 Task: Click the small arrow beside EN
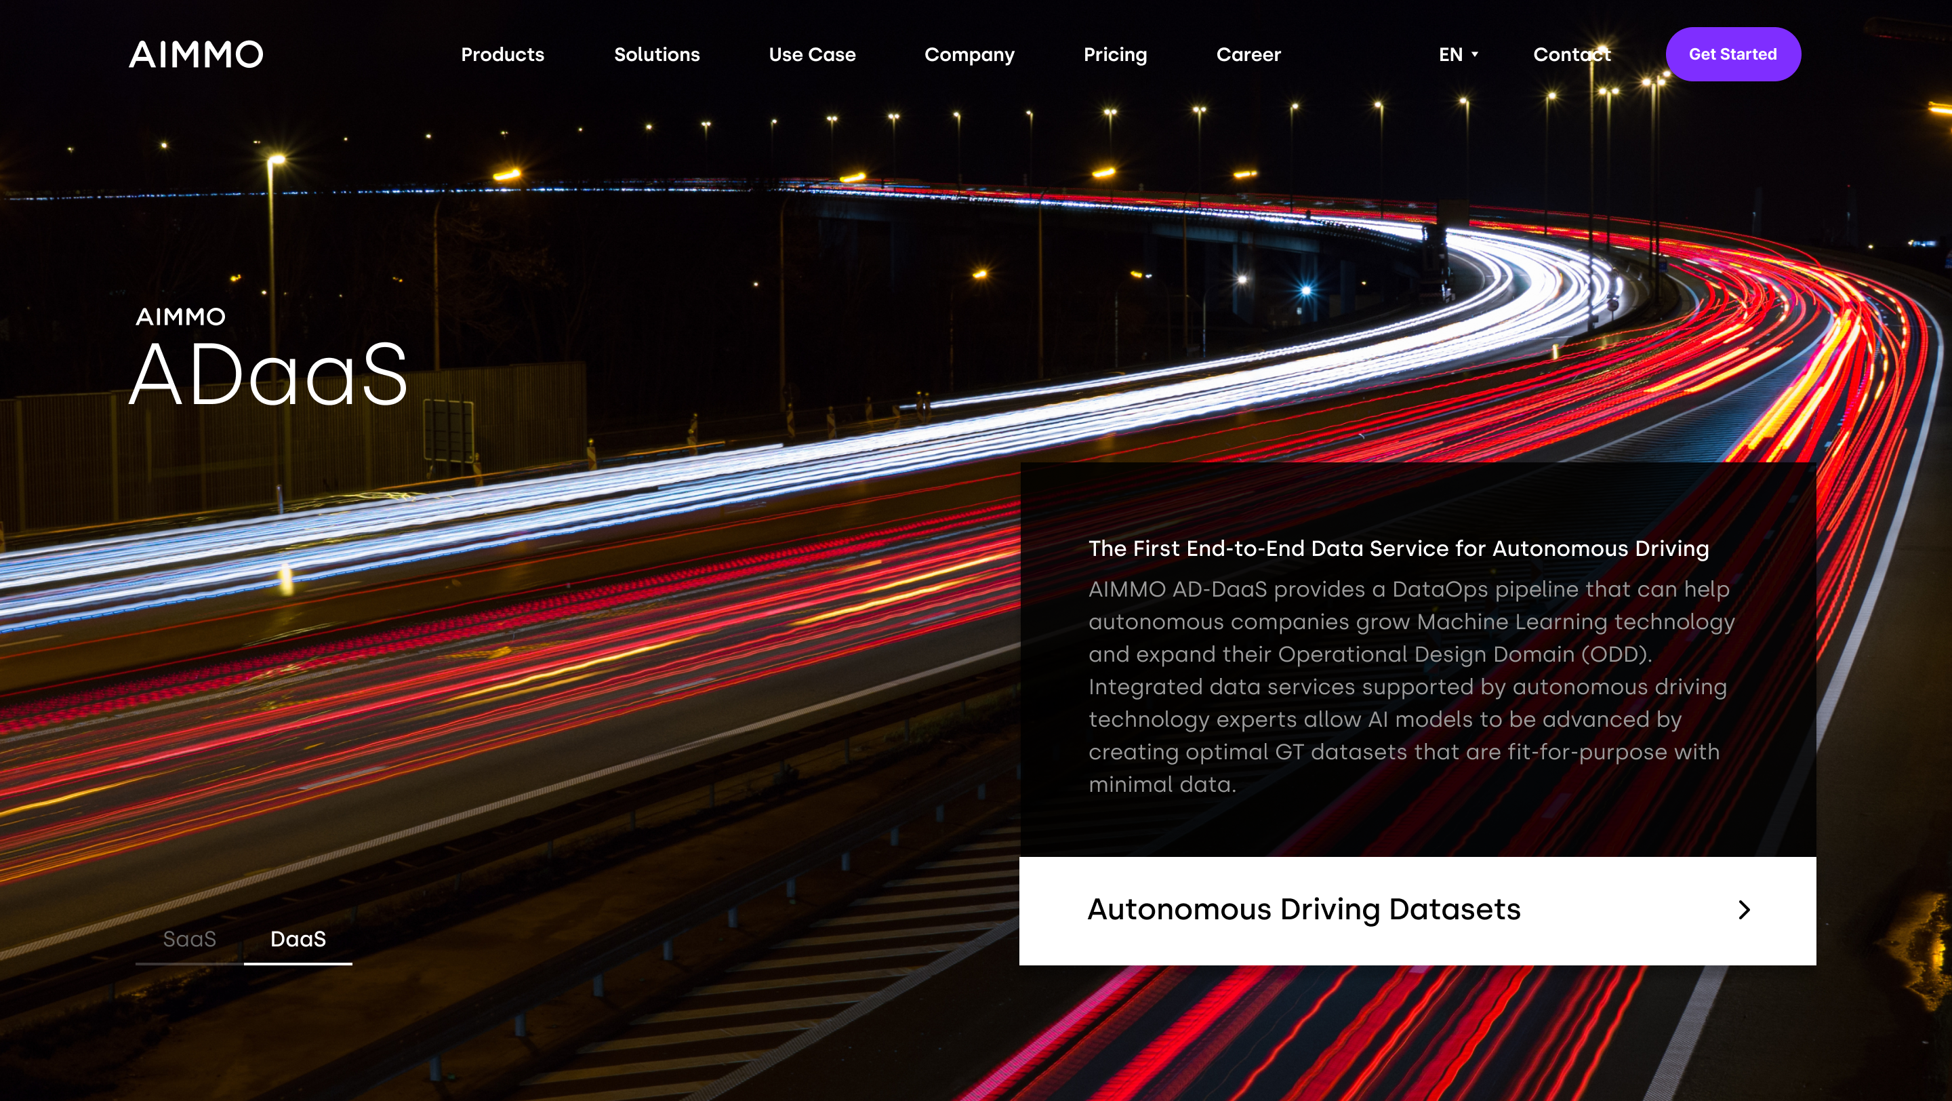(1475, 54)
